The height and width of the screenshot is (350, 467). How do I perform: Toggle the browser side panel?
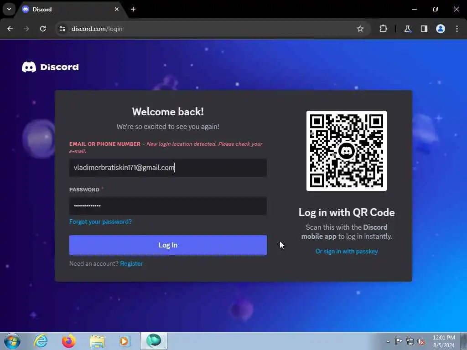click(x=424, y=29)
